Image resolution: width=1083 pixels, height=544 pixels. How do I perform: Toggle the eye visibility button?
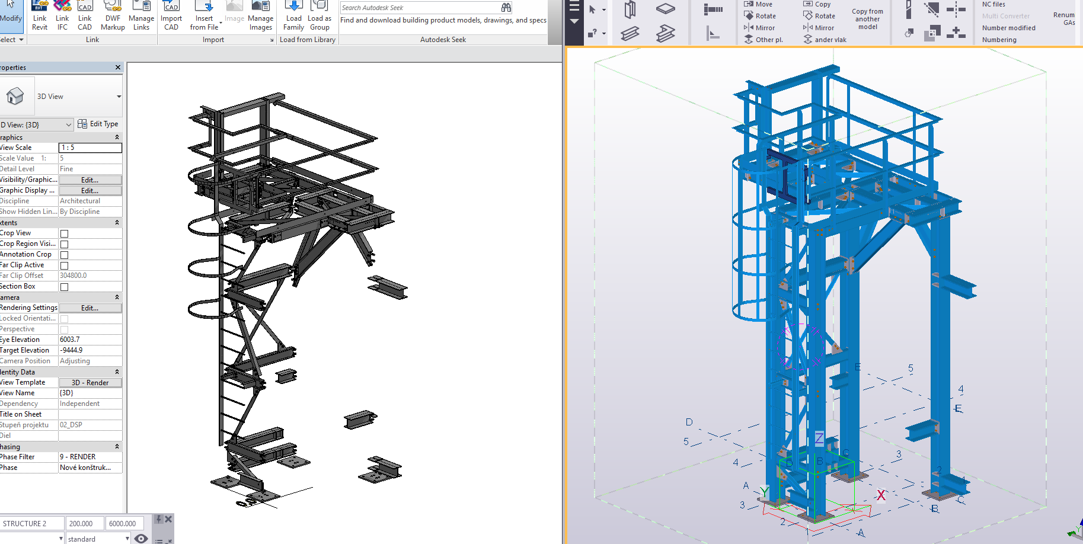[141, 539]
